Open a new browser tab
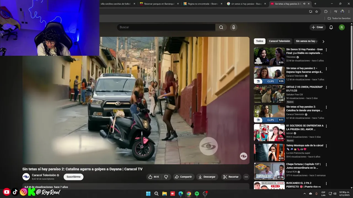The width and height of the screenshot is (353, 198). pos(315,4)
